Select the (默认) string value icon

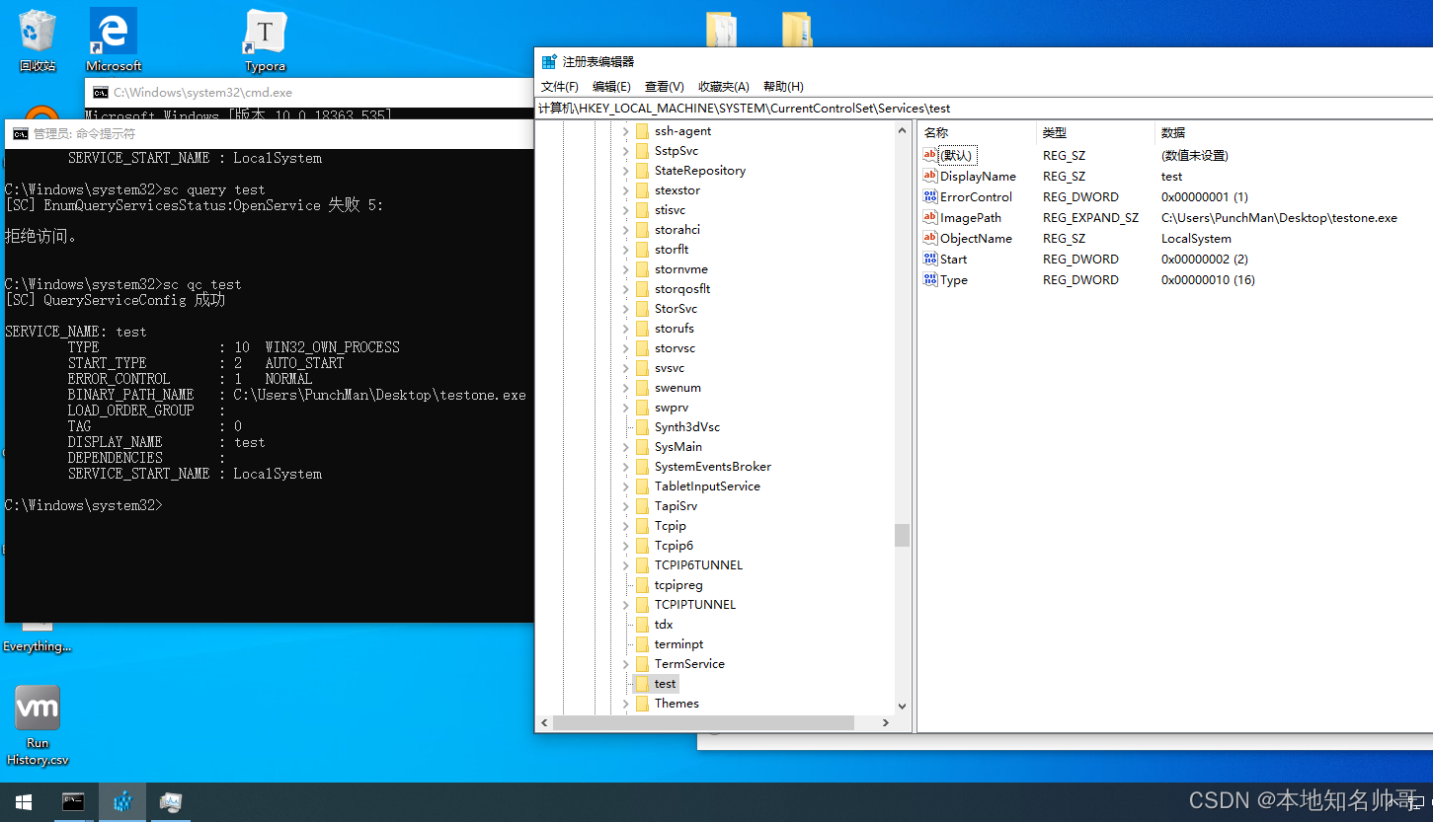click(929, 155)
